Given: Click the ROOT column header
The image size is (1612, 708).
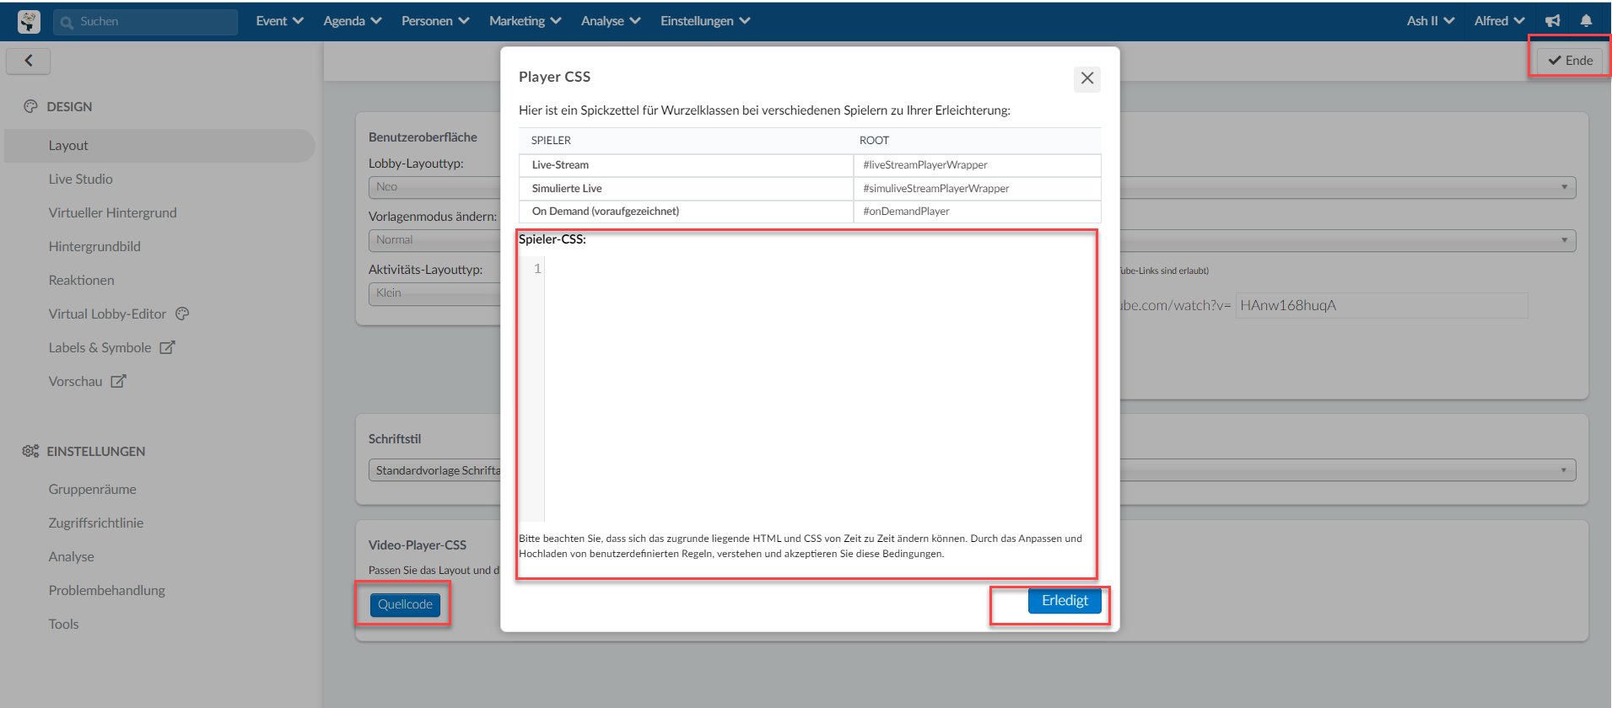Looking at the screenshot, I should (x=874, y=141).
